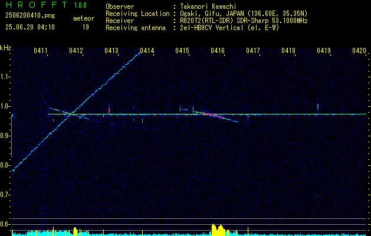
Task: Click the date stamp 25.06.20 04:10
Action: [x=30, y=27]
